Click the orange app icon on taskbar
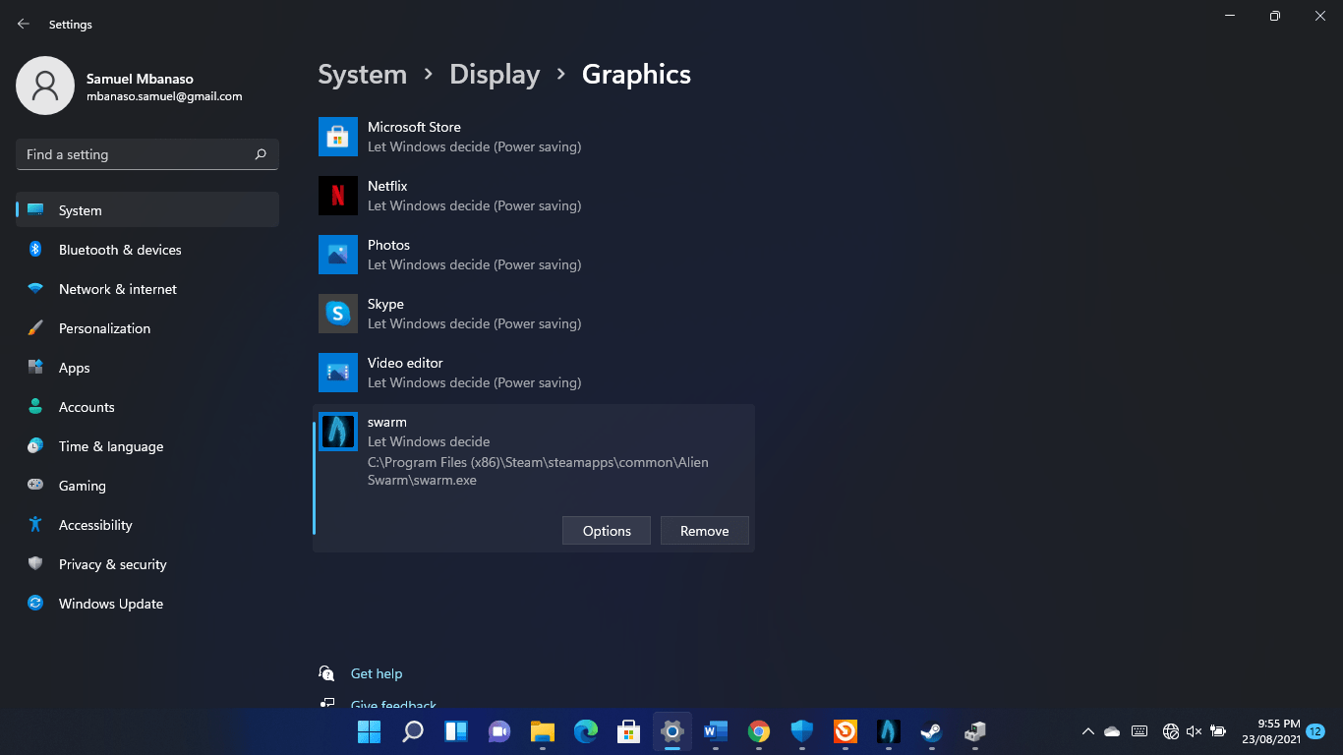 coord(846,731)
